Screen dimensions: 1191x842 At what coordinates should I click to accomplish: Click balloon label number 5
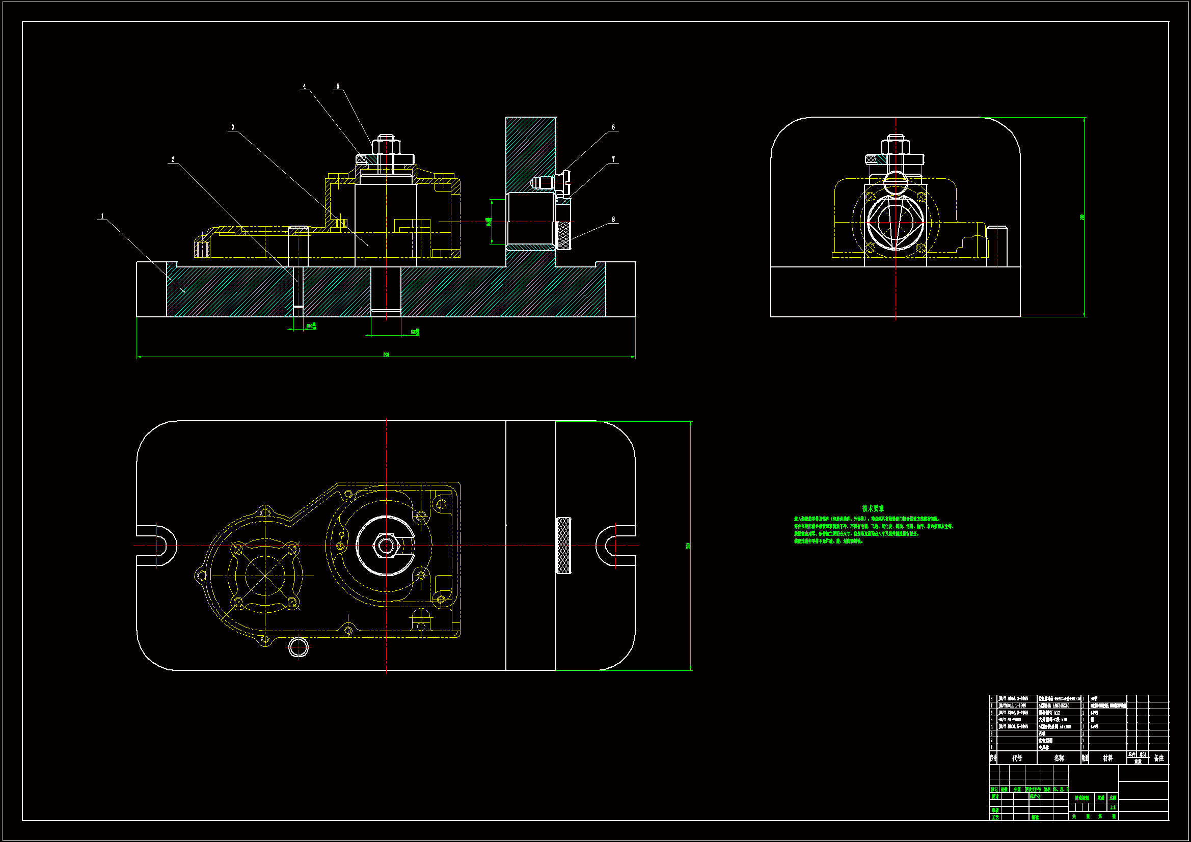point(338,86)
